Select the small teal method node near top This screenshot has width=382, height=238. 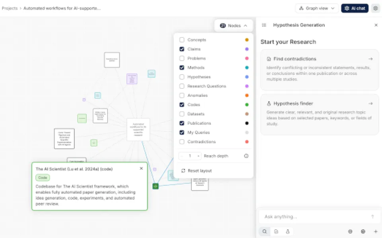152,74
